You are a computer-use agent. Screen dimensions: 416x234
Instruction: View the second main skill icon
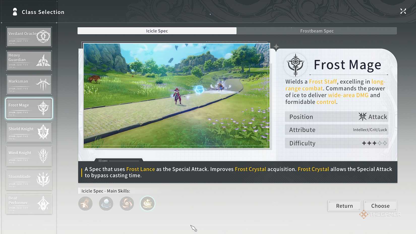106,203
